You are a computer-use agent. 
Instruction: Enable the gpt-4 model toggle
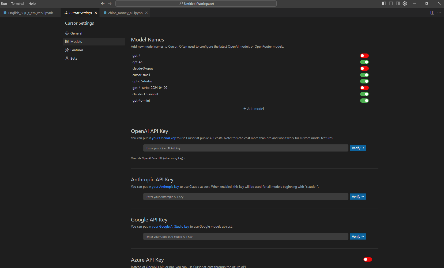364,56
